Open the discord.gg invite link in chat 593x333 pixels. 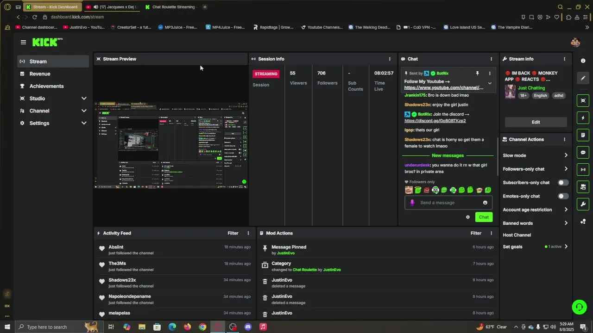click(435, 121)
